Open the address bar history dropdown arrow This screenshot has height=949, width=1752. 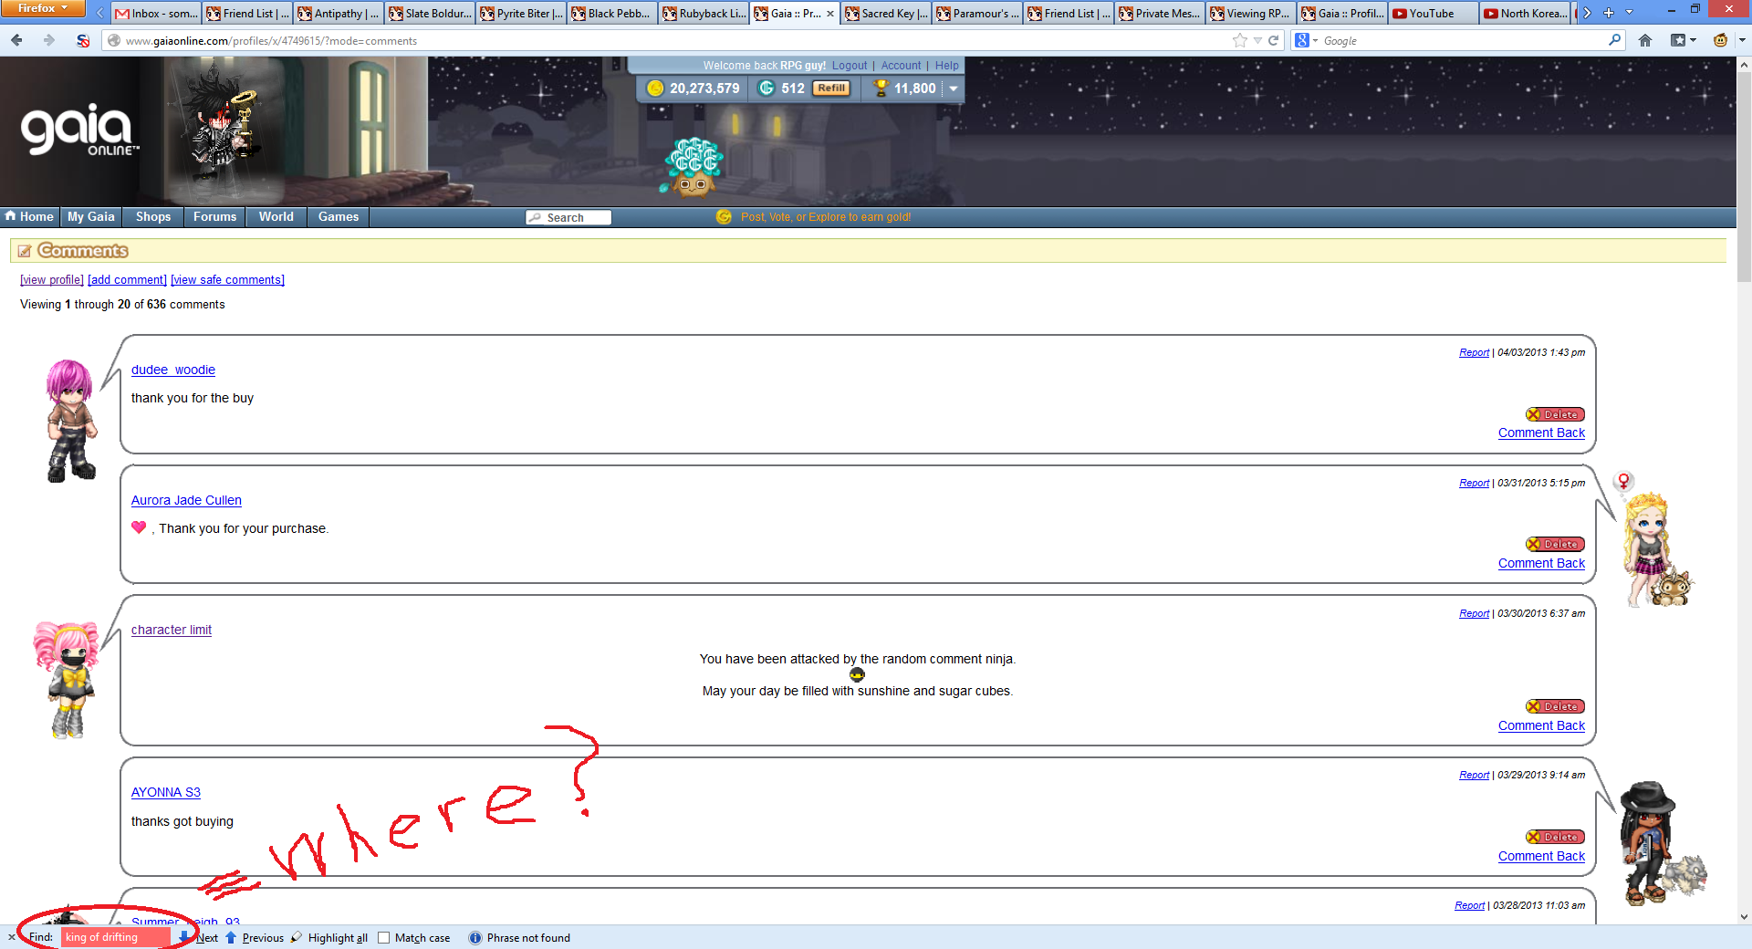tap(1257, 40)
